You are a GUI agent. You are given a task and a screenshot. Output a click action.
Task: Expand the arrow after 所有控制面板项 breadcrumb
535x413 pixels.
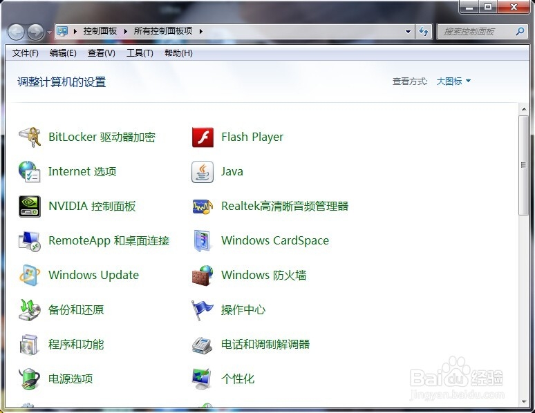point(201,31)
